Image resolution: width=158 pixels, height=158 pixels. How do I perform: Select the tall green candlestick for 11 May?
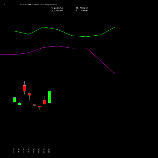pyautogui.click(x=50, y=97)
